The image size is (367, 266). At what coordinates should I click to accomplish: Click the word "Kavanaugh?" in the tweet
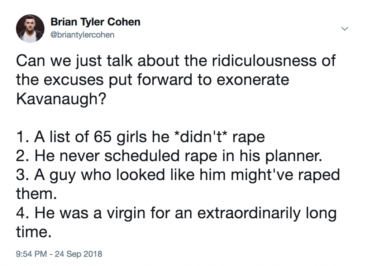(x=61, y=98)
